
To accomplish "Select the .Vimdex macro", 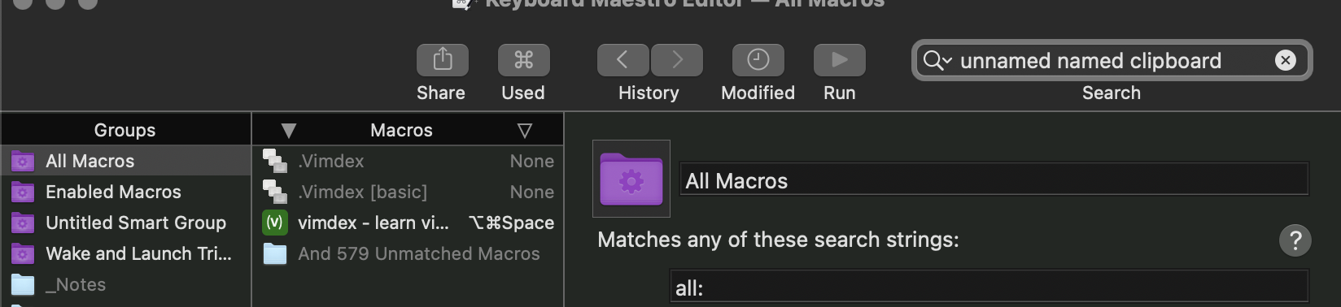I will 408,161.
